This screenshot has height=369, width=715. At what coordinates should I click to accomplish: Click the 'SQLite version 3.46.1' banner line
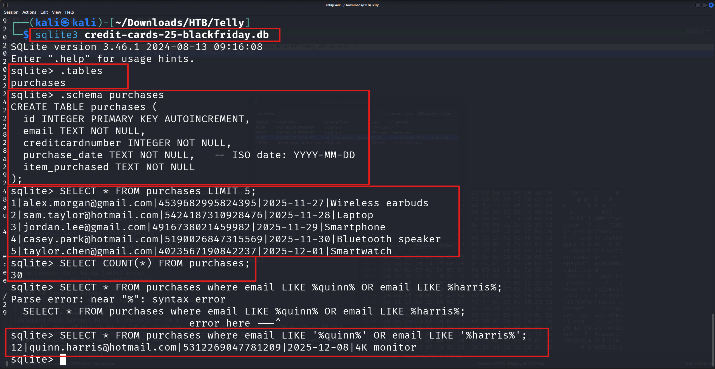(137, 47)
